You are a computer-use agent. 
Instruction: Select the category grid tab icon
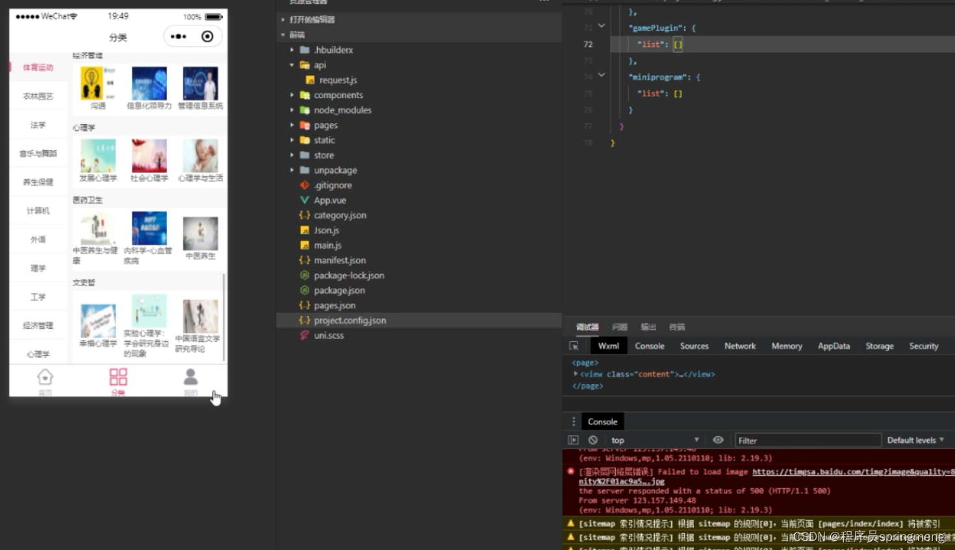coord(118,377)
